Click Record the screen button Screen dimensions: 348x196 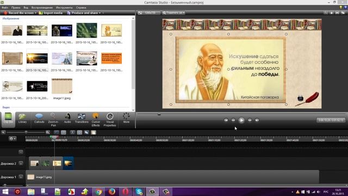pyautogui.click(x=18, y=13)
